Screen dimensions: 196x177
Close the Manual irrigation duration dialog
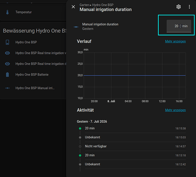[73, 7]
